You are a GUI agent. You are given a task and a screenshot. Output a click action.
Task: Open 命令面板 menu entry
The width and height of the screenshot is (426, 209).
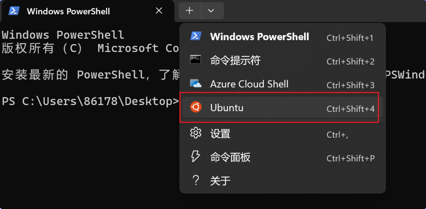230,157
